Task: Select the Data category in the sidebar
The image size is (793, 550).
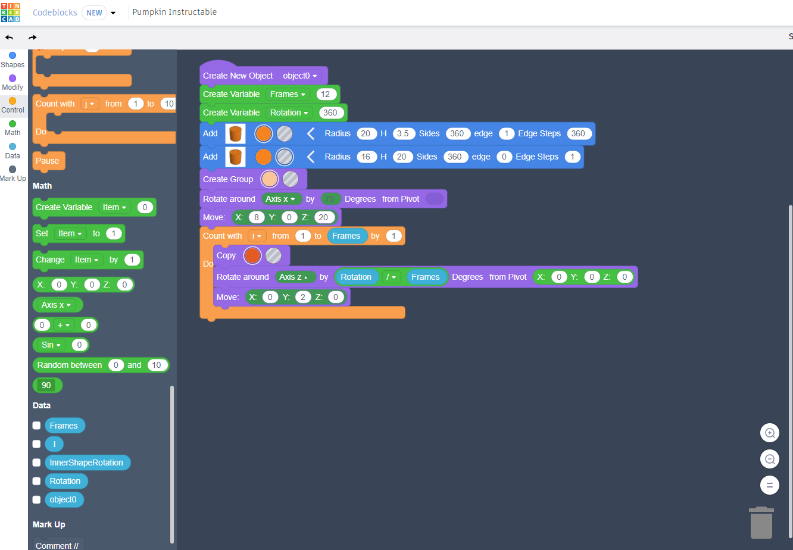Action: click(x=13, y=150)
